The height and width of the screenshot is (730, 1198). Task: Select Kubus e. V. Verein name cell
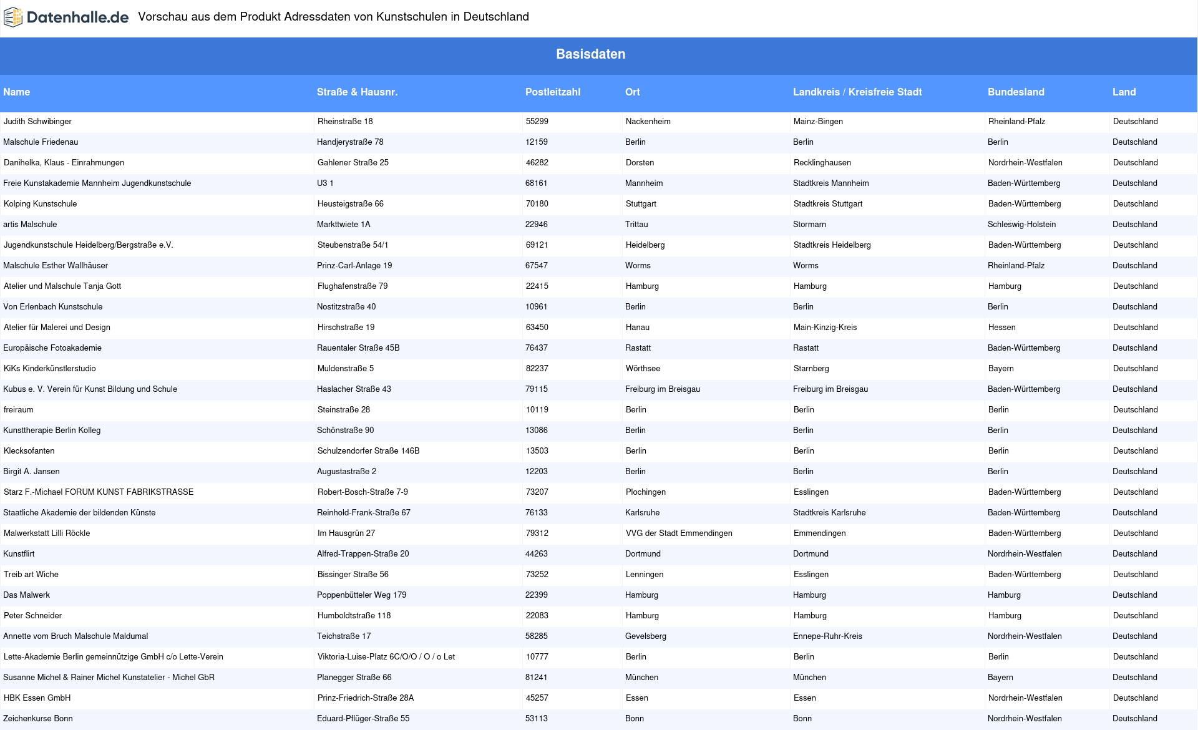click(x=90, y=389)
